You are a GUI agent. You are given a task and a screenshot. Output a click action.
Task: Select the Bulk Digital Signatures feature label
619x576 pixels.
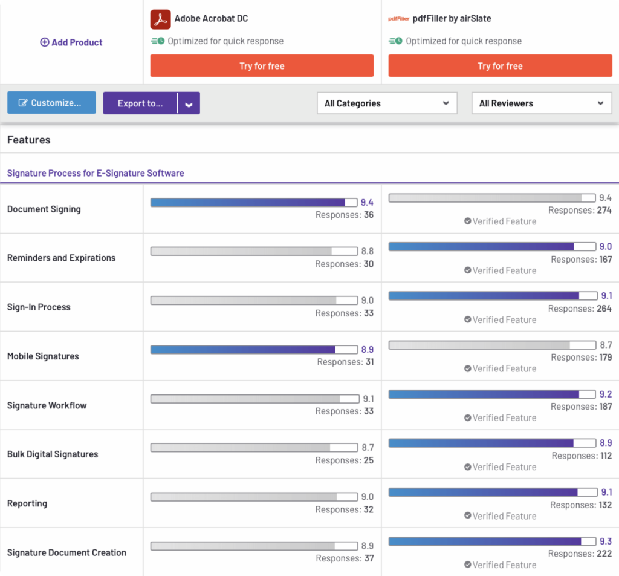coord(53,454)
